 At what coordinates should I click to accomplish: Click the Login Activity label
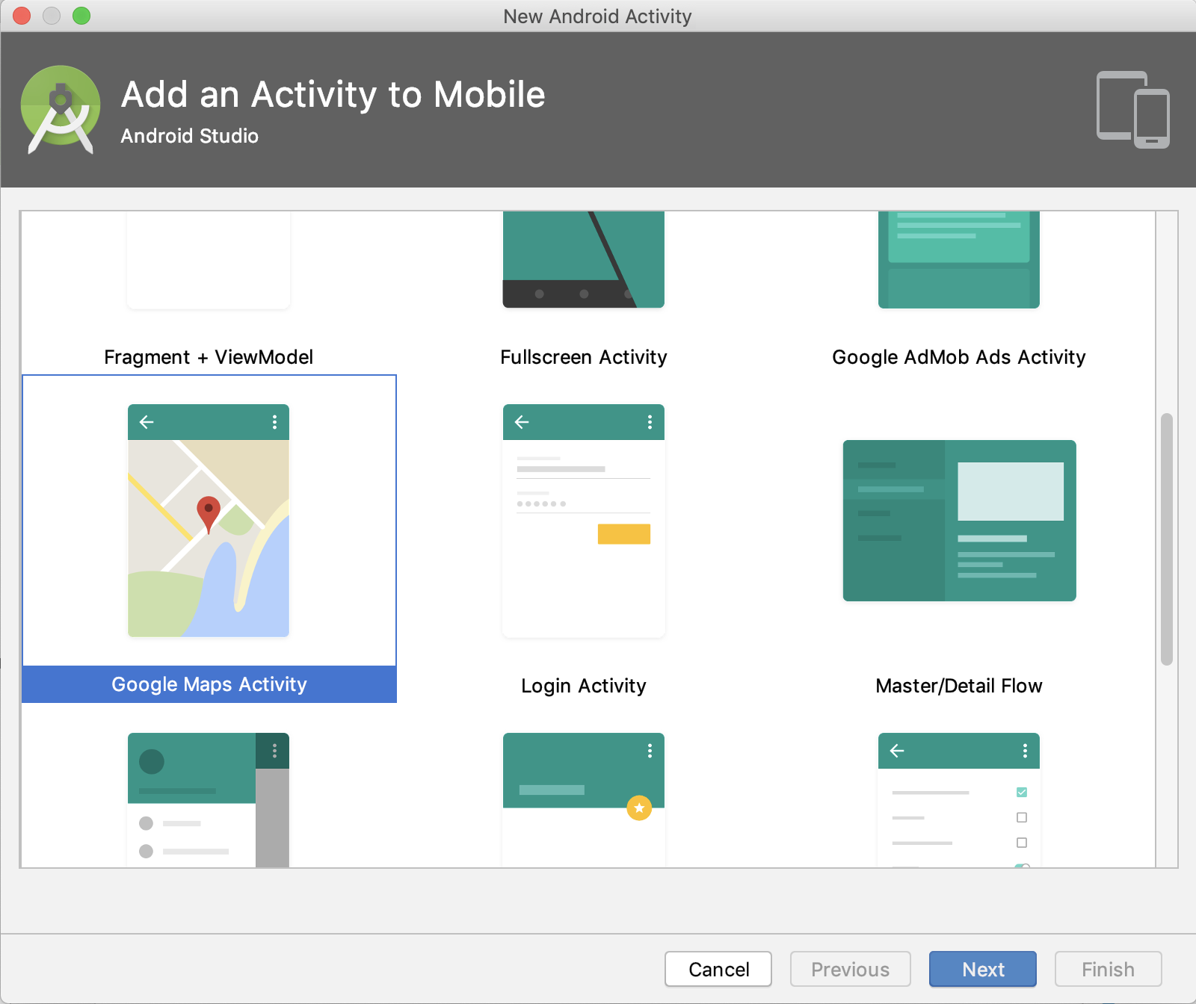point(584,686)
